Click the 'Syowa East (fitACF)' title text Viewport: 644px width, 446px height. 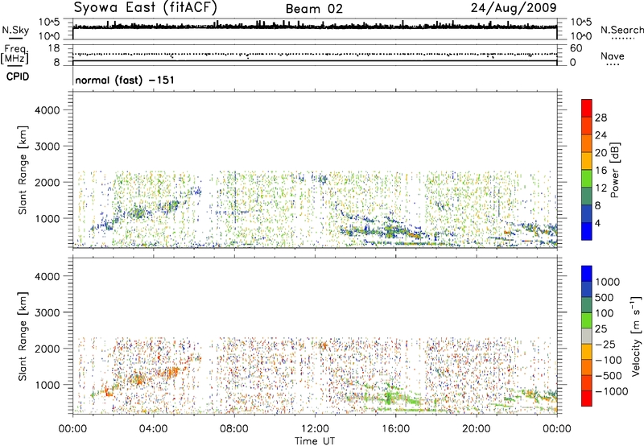pos(145,7)
